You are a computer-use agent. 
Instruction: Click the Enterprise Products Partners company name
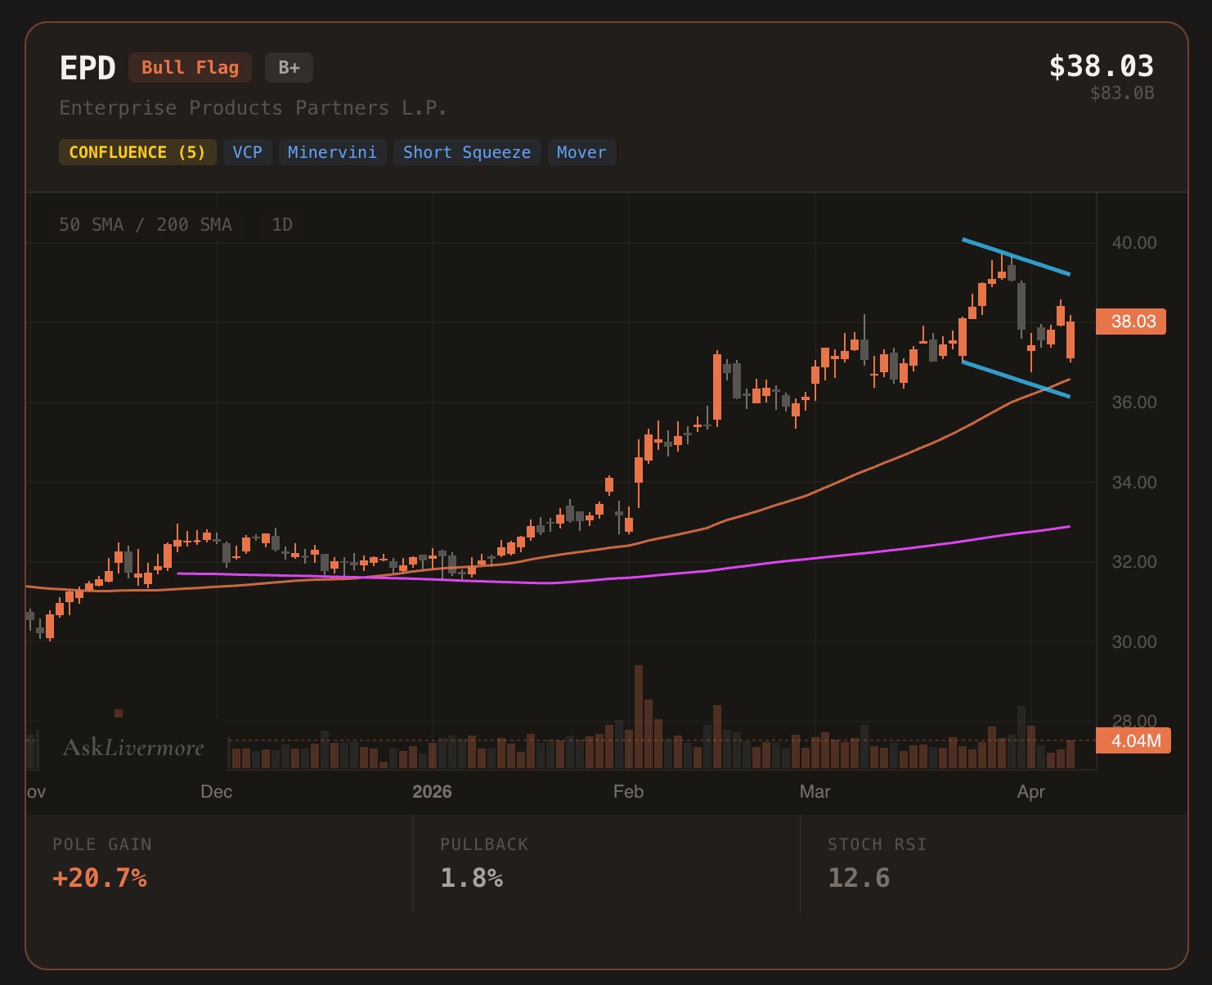(x=253, y=107)
